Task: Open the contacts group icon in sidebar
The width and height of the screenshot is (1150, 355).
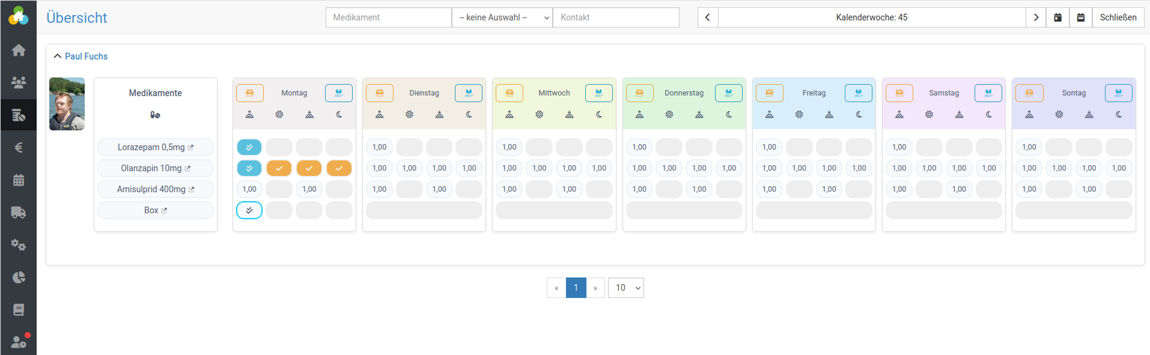Action: (x=19, y=82)
